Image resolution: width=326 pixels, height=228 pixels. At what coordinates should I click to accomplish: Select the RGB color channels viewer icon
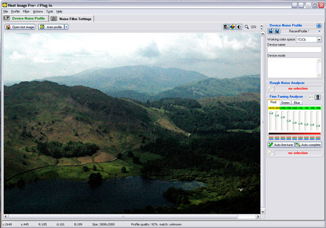click(x=233, y=27)
